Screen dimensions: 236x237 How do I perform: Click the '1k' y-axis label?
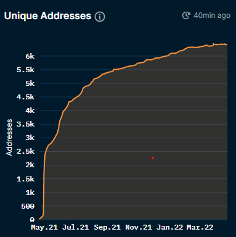click(x=30, y=193)
